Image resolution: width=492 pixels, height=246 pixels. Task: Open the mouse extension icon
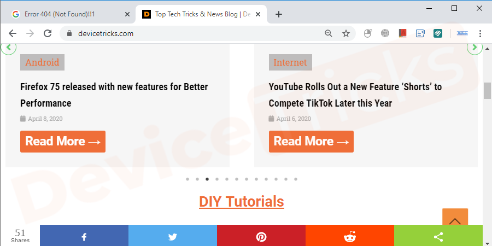[x=368, y=33]
